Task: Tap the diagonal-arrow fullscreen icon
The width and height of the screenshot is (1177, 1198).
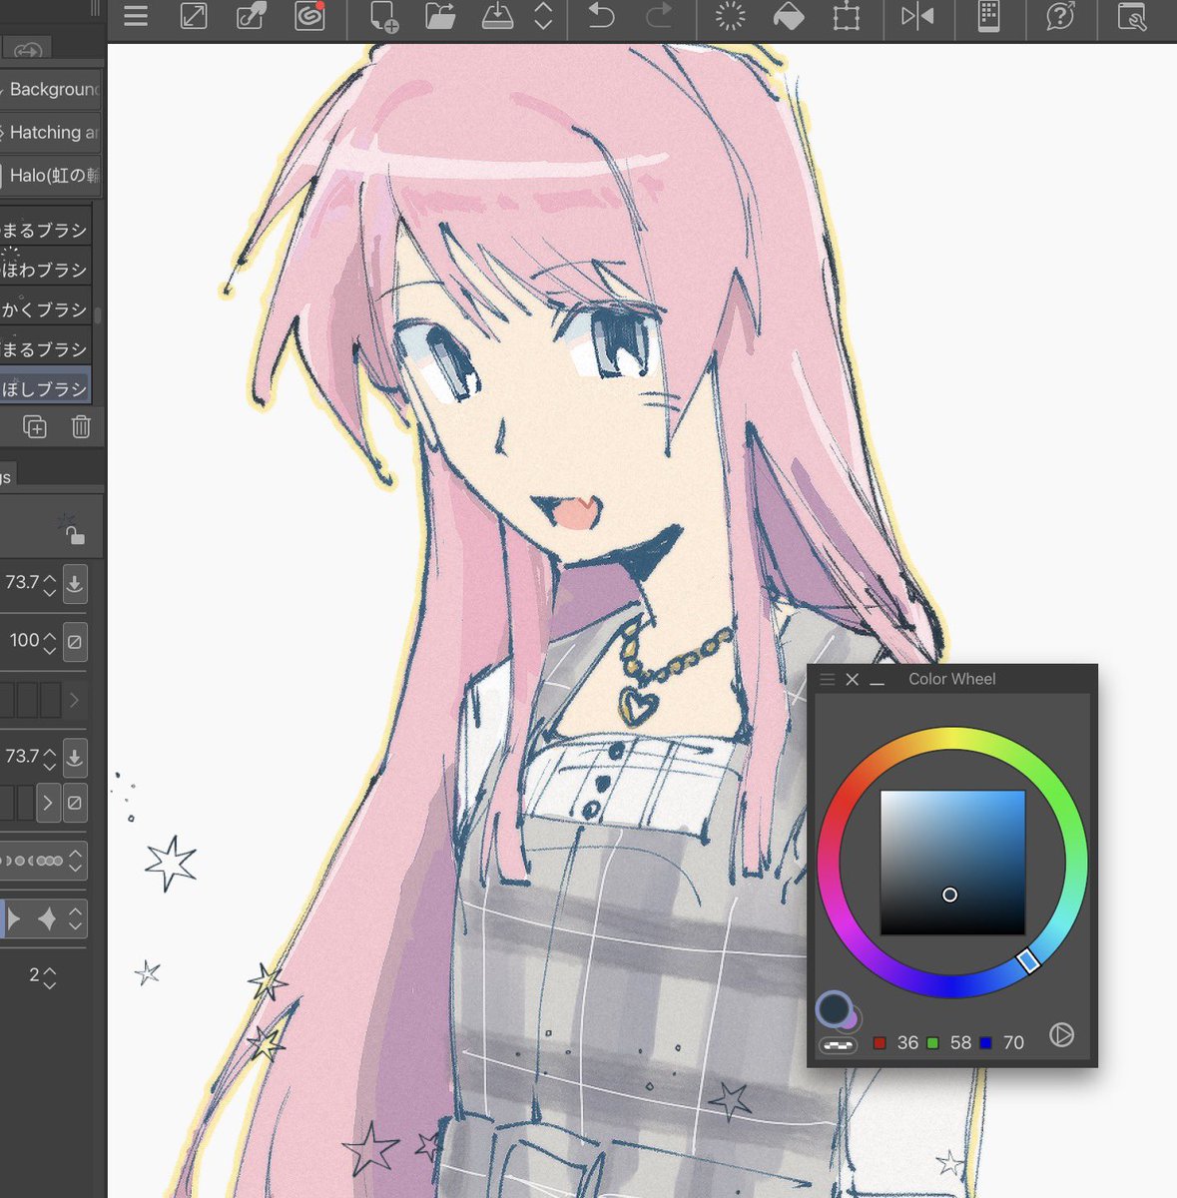Action: click(194, 17)
